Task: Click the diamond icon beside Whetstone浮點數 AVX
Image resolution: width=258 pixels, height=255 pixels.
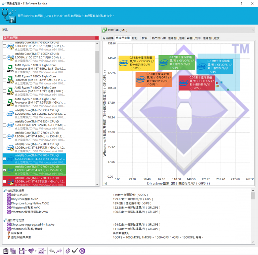Action: [9, 208]
